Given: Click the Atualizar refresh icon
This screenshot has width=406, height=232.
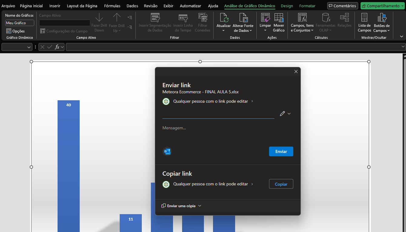Looking at the screenshot, I should [x=224, y=18].
